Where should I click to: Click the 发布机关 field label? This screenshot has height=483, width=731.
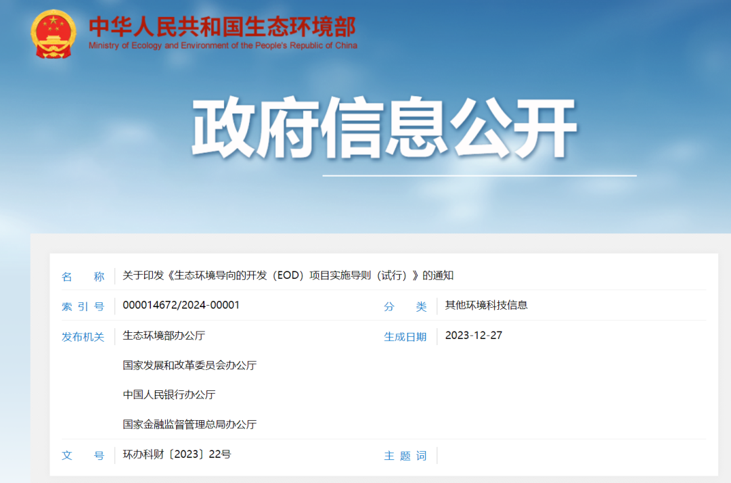click(x=83, y=337)
